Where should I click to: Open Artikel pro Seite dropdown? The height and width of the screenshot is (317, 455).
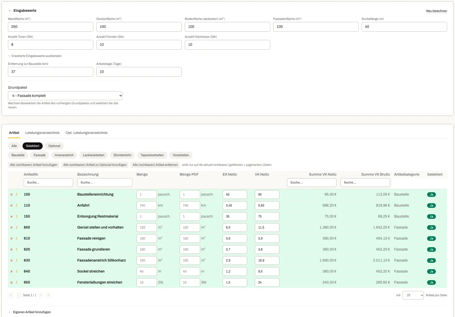(x=413, y=295)
